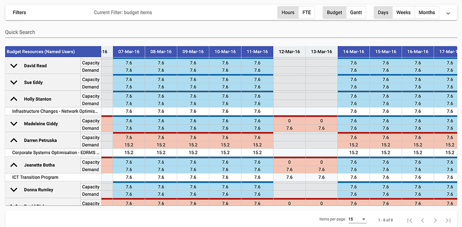Expand Donna Rumley's row
This screenshot has width=462, height=227.
pyautogui.click(x=14, y=190)
